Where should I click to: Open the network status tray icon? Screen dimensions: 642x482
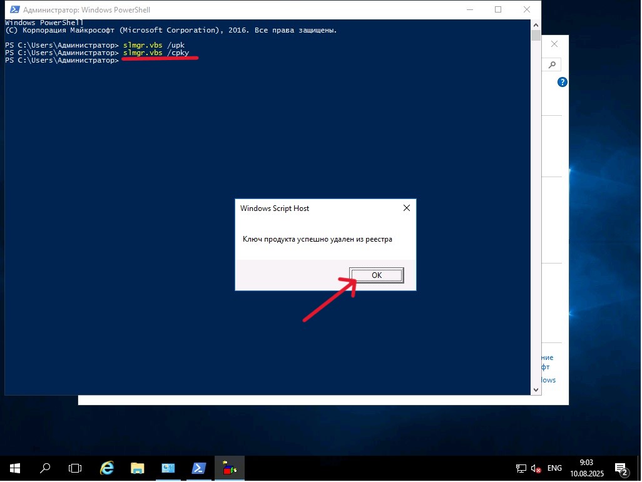pyautogui.click(x=521, y=468)
